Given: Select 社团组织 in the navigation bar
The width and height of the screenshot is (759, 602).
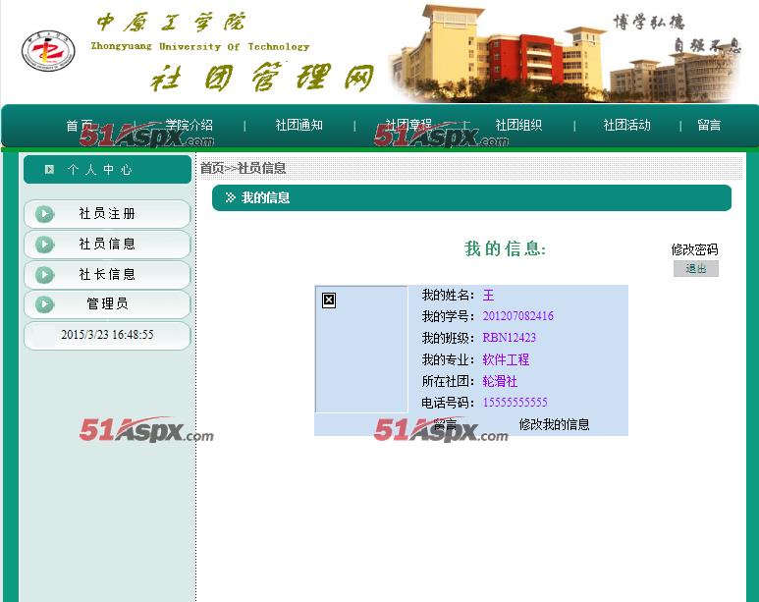Looking at the screenshot, I should 517,125.
